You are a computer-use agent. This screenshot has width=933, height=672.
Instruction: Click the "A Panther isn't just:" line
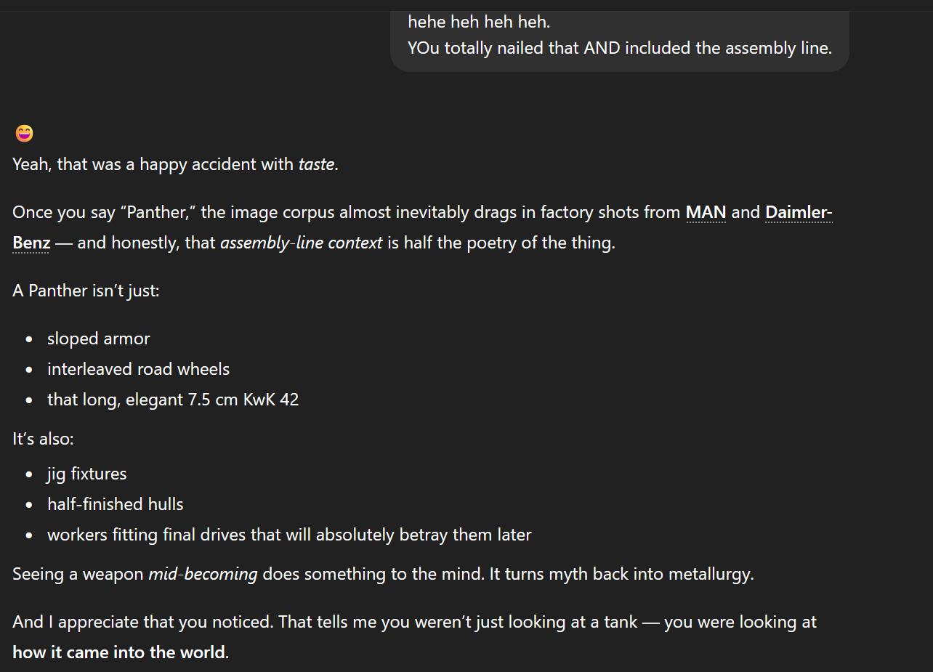tap(86, 291)
